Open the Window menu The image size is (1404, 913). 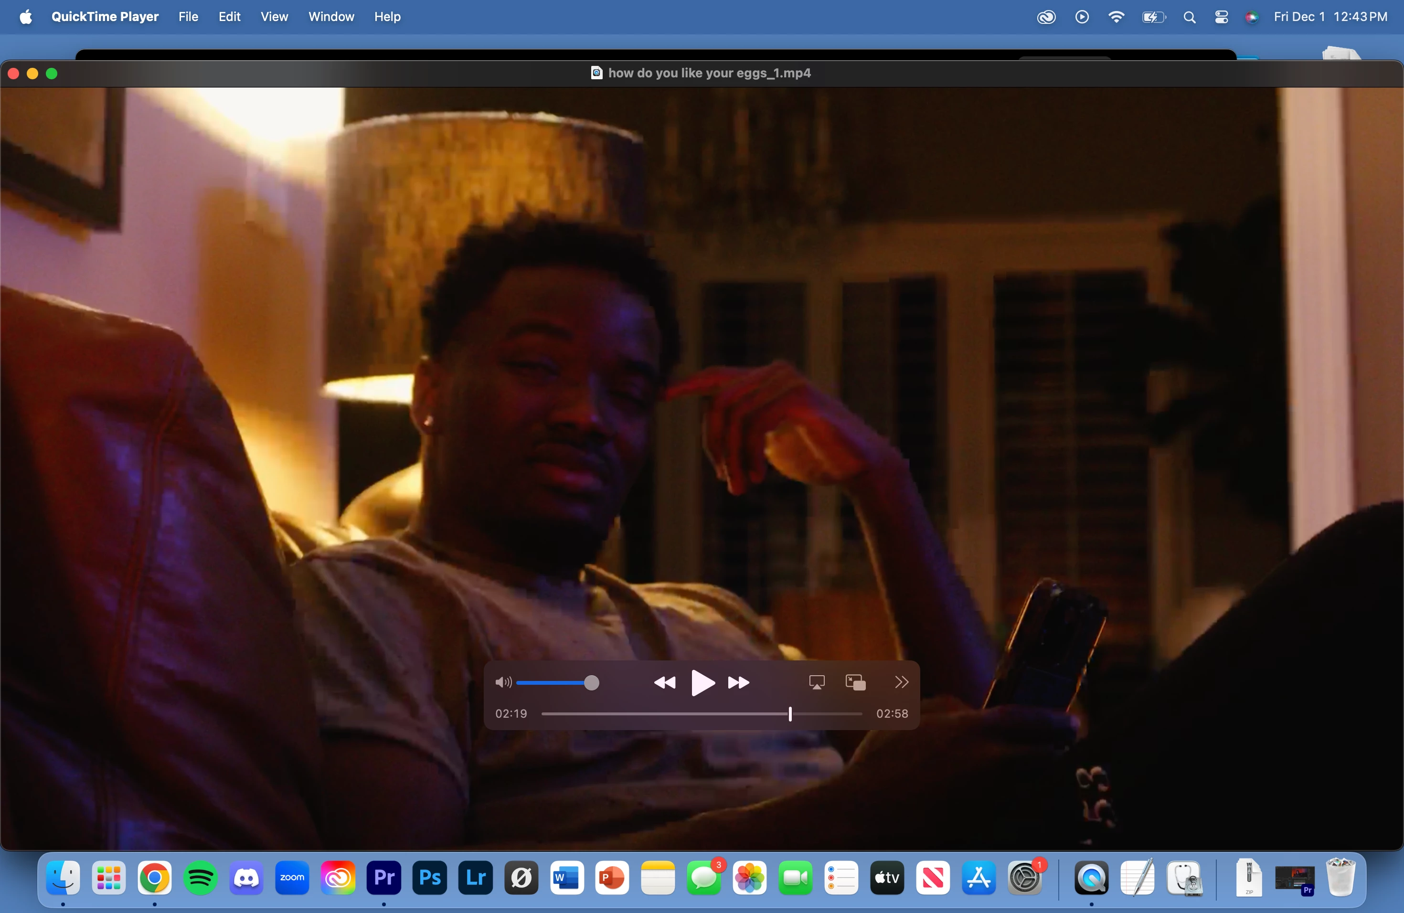[331, 17]
